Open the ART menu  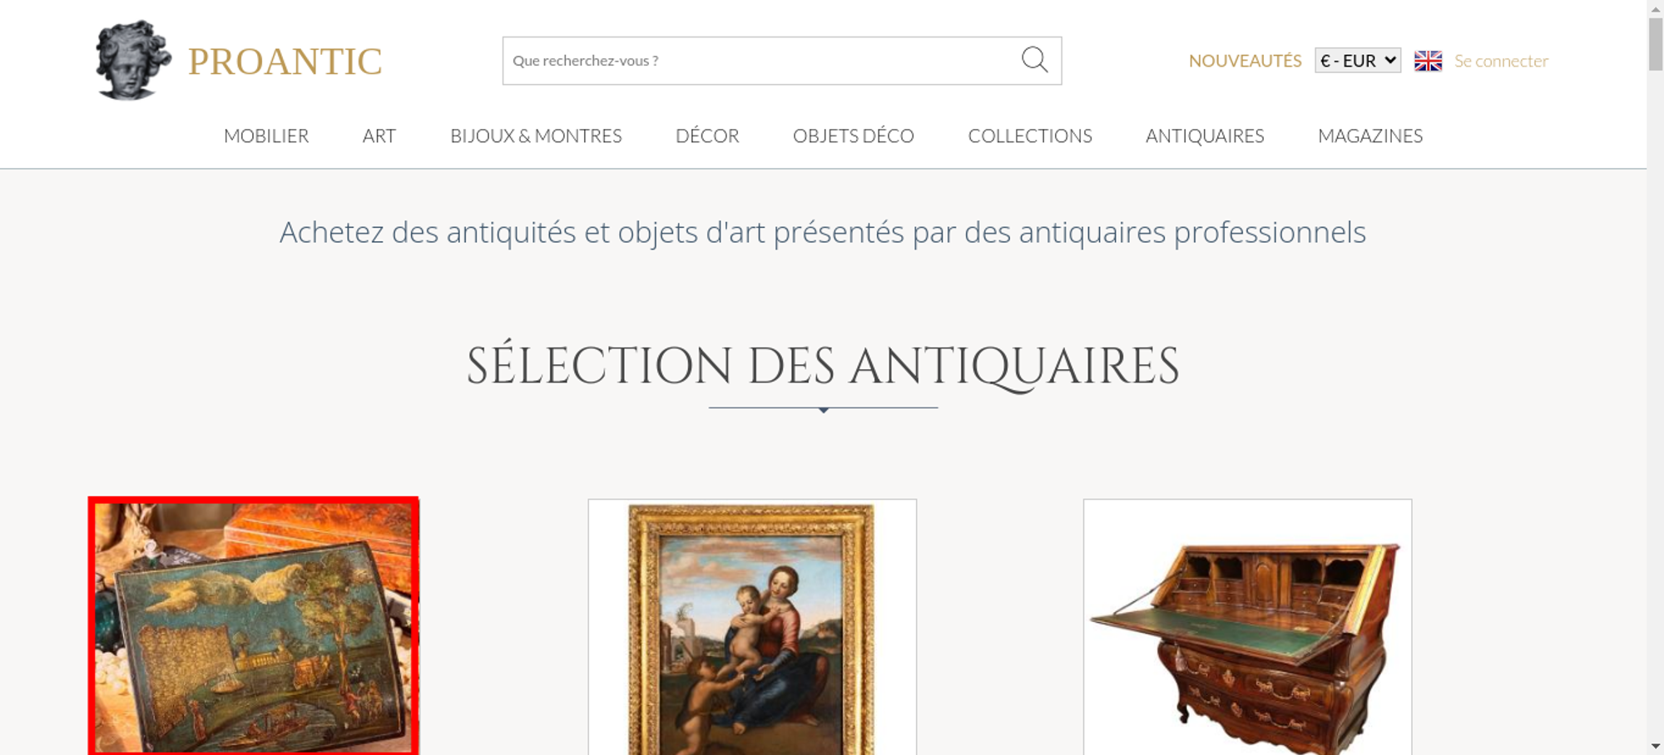(379, 136)
